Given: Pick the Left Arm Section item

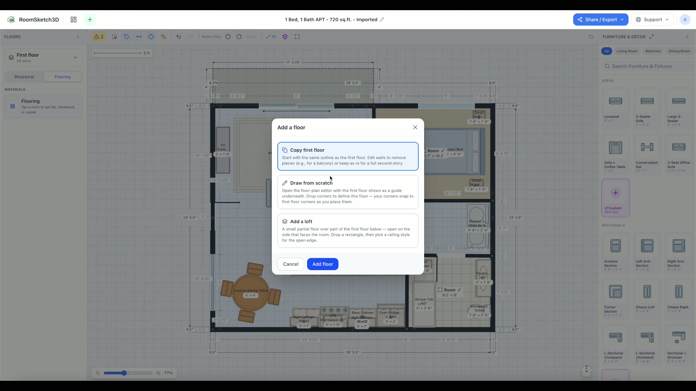Looking at the screenshot, I should [647, 253].
